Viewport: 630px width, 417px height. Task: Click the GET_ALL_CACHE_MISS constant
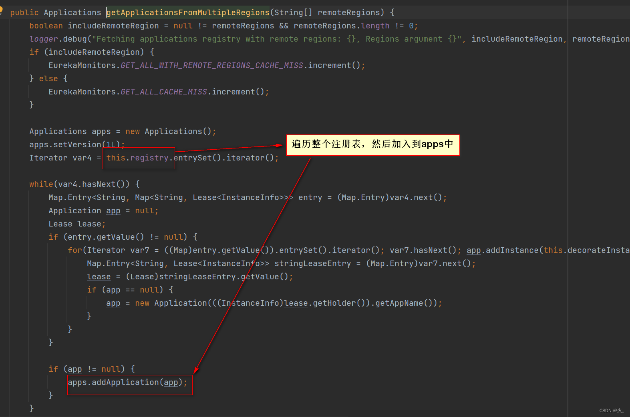[x=164, y=92]
